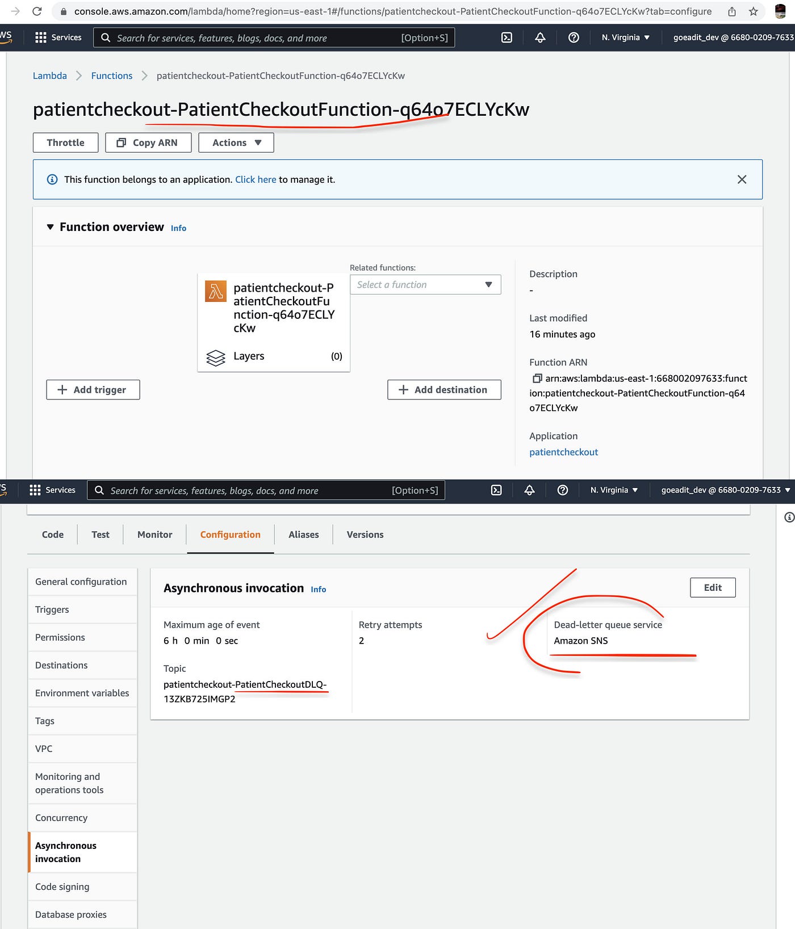Image resolution: width=795 pixels, height=929 pixels.
Task: Open the patientcheckout application link
Action: coord(563,452)
